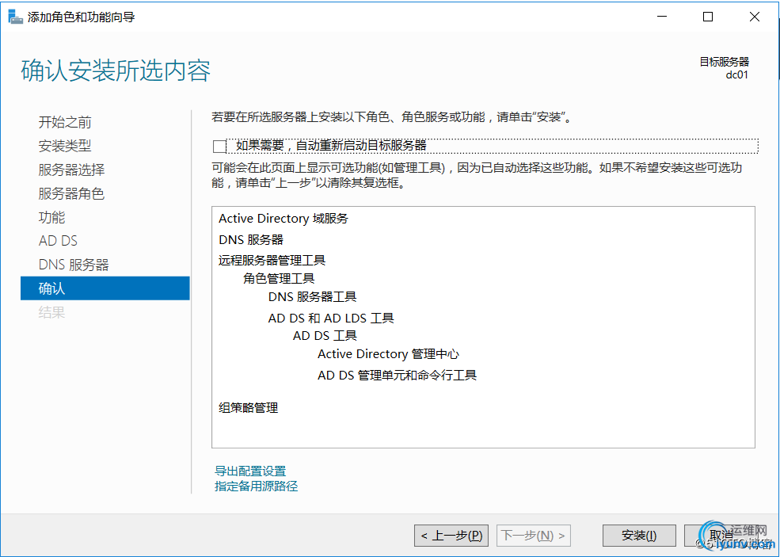Maximize the wizard window

(708, 17)
